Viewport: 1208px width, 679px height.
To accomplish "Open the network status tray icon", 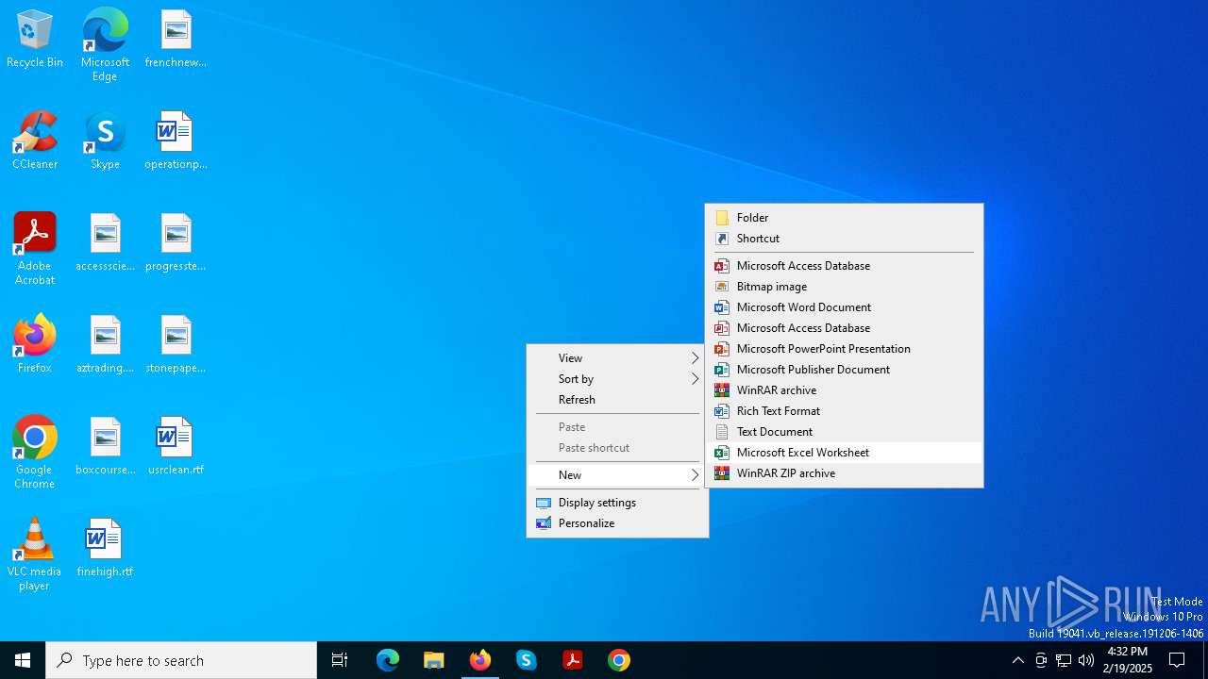I will pos(1064,660).
